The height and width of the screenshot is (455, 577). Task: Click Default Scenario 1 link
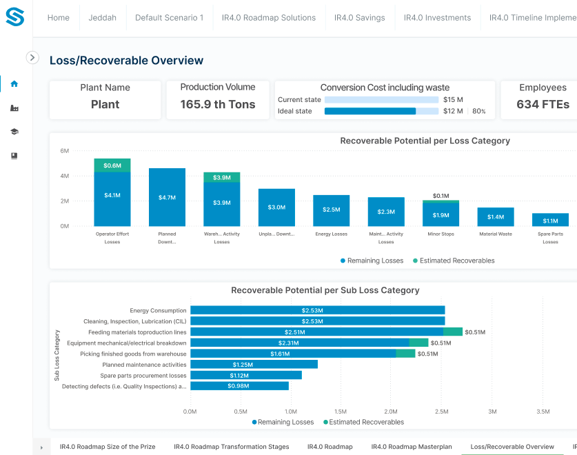(x=169, y=18)
